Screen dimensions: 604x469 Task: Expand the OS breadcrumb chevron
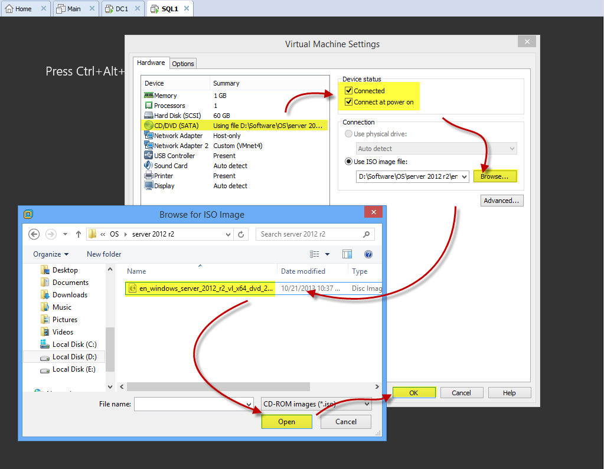126,234
